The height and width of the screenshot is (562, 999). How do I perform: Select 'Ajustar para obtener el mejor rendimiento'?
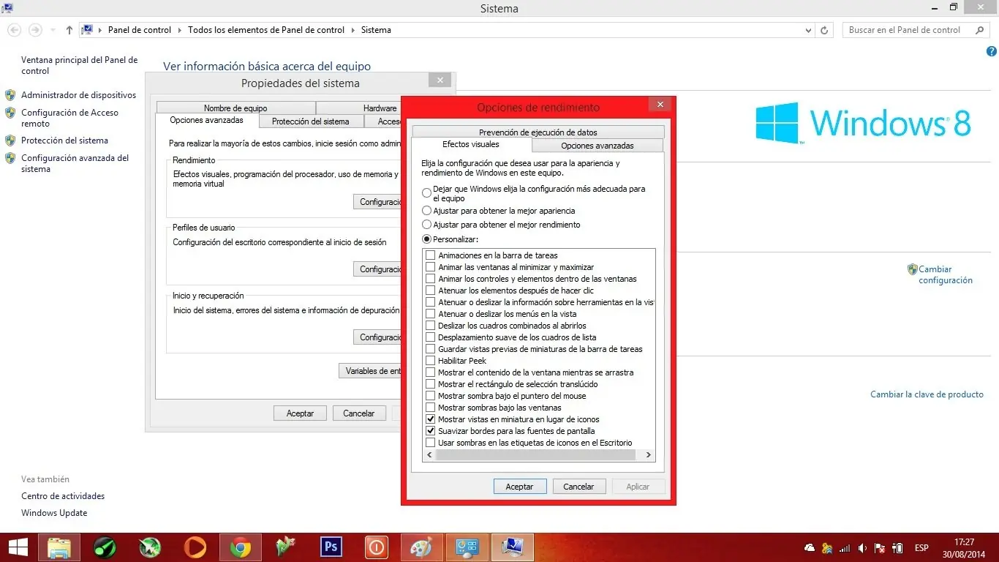tap(427, 225)
